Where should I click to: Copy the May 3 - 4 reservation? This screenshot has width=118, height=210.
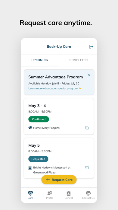tap(87, 128)
